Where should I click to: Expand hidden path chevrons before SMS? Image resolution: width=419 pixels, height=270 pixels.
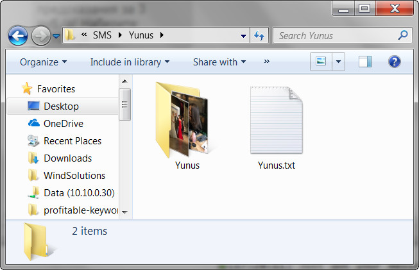point(84,35)
